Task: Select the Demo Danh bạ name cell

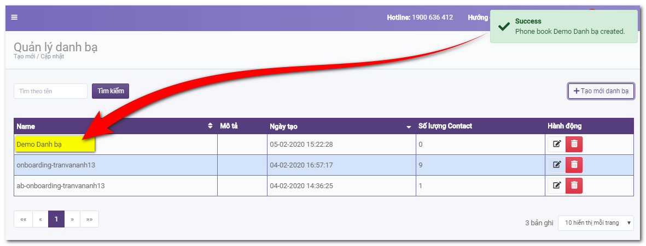Action: [x=116, y=144]
